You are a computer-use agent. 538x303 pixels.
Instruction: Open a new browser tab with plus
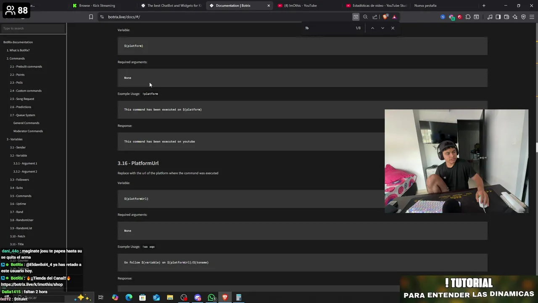coord(484,5)
